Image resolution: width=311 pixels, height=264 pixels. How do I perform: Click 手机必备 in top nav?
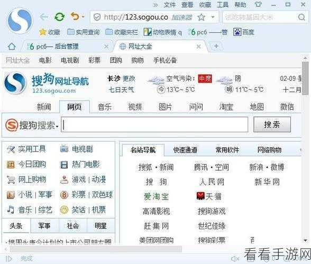165,60
